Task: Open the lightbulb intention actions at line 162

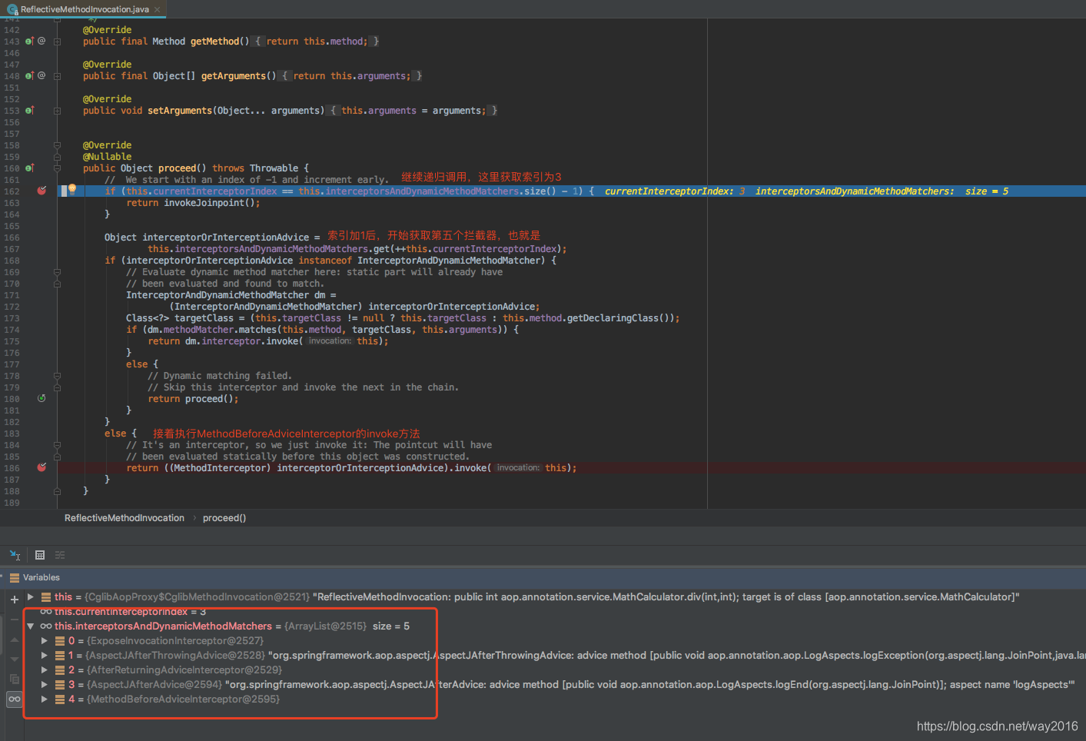Action: coord(72,188)
